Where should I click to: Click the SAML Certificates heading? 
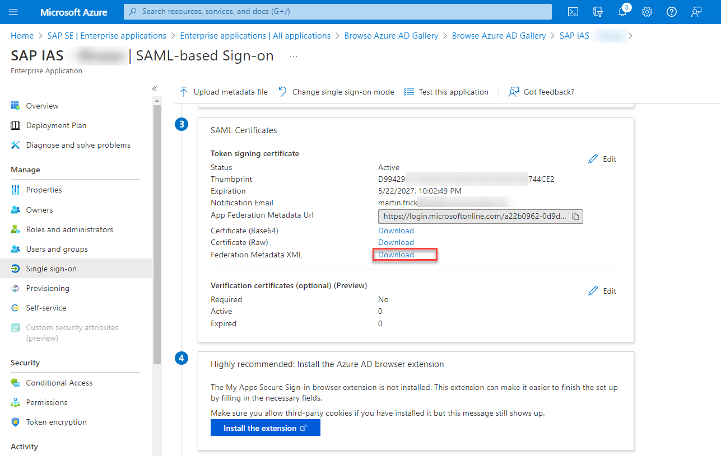(x=244, y=130)
